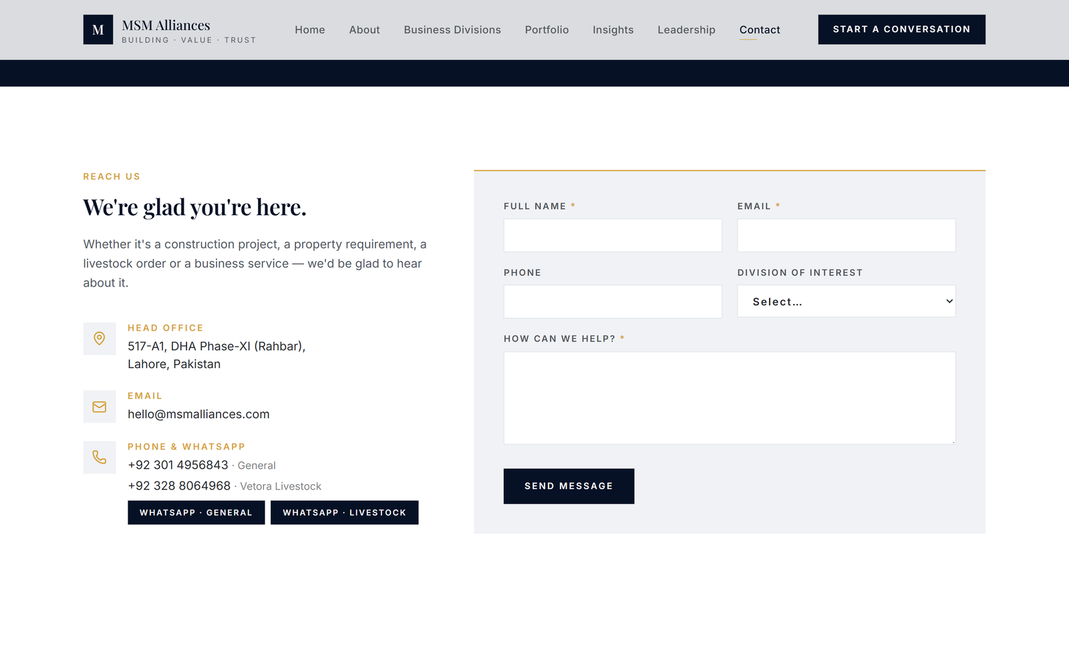The width and height of the screenshot is (1069, 668).
Task: Open the Division of Interest dropdown
Action: tap(846, 301)
